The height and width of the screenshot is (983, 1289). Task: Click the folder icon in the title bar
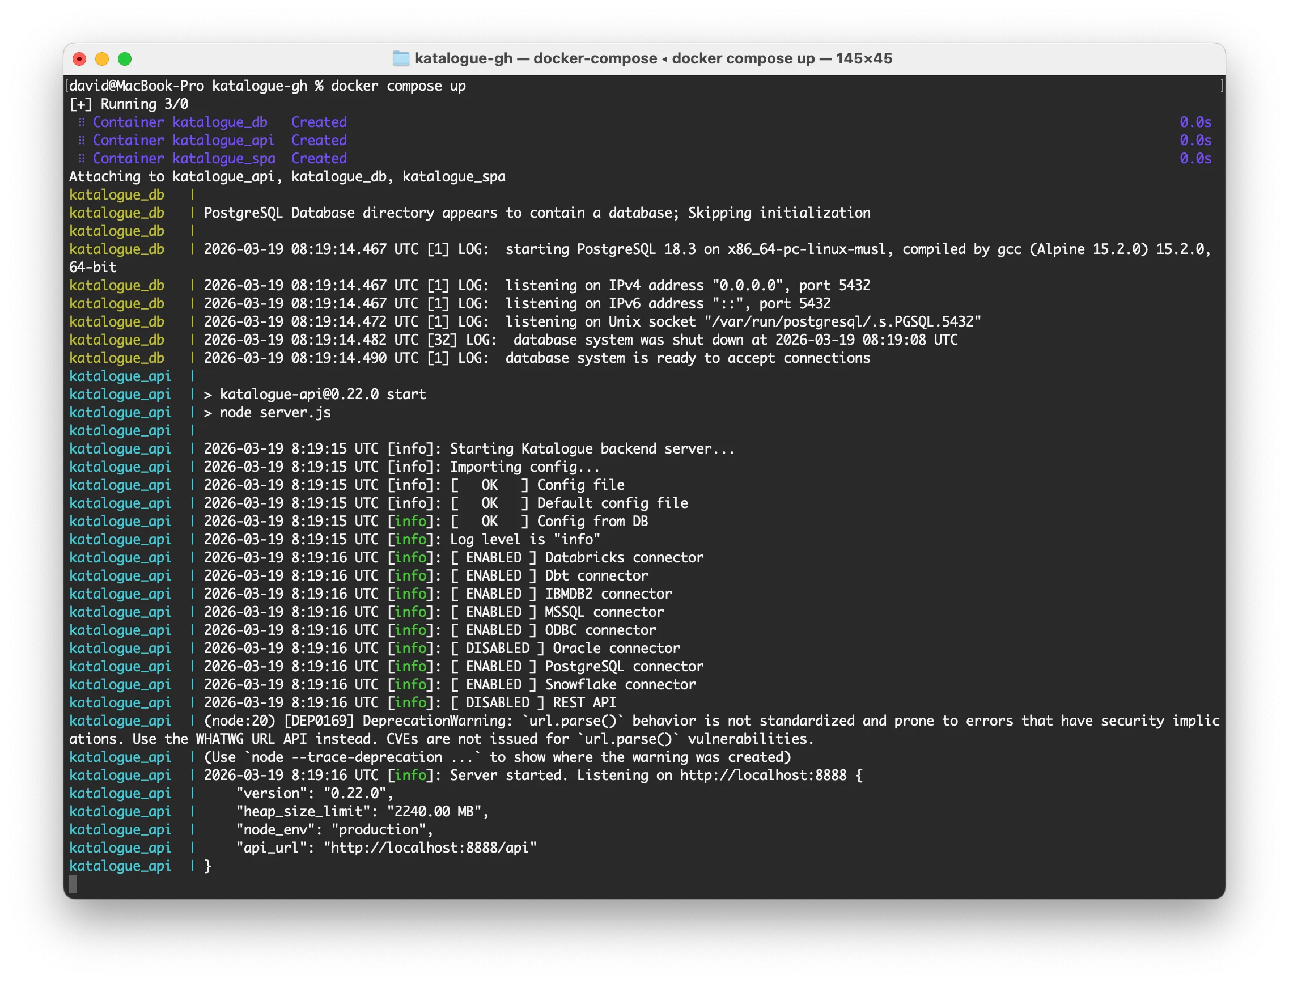pyautogui.click(x=400, y=58)
